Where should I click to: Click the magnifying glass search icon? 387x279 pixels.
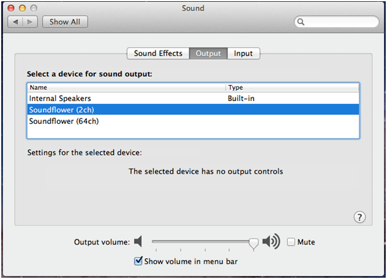point(301,22)
